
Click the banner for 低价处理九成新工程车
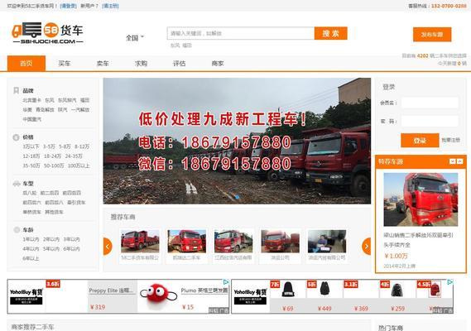pyautogui.click(x=237, y=142)
